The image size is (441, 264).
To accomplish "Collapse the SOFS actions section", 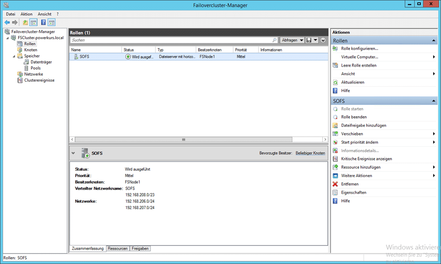I will tap(434, 101).
